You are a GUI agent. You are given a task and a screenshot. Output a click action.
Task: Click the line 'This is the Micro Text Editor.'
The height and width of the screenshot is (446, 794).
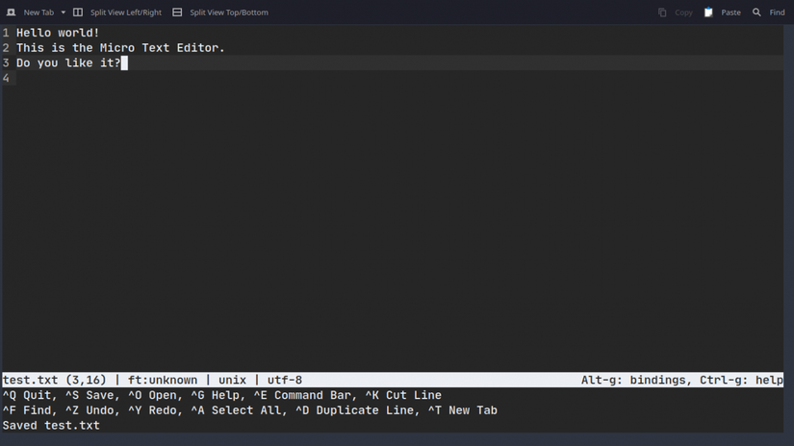pos(120,48)
